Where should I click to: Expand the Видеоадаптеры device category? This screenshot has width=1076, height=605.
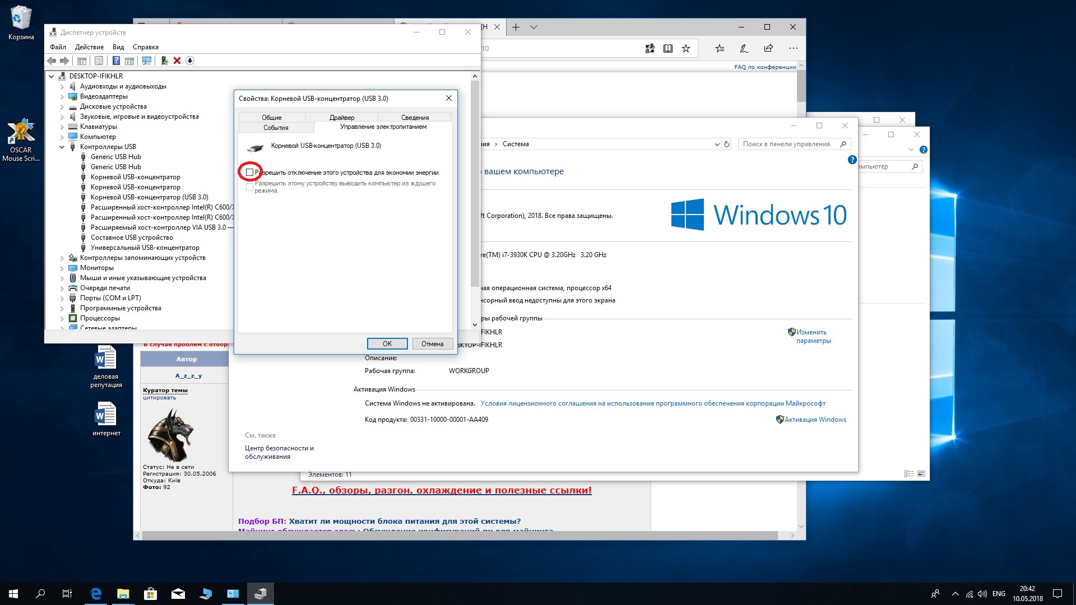[x=62, y=96]
